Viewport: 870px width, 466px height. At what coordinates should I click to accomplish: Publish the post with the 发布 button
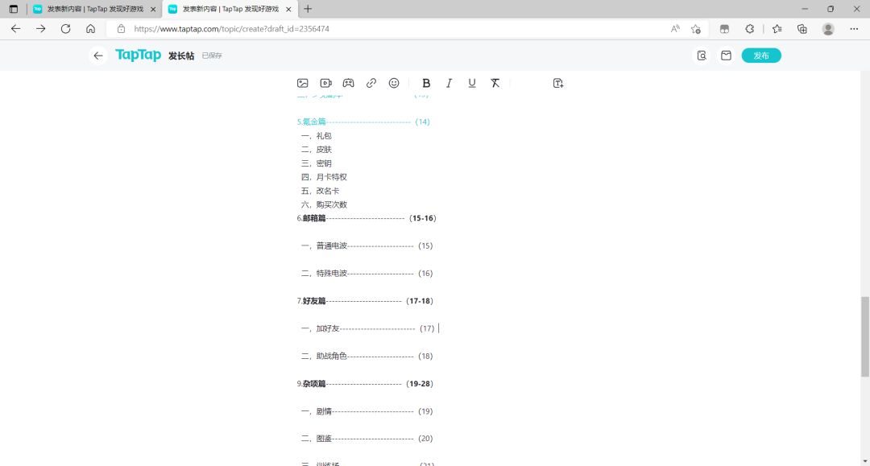click(761, 56)
